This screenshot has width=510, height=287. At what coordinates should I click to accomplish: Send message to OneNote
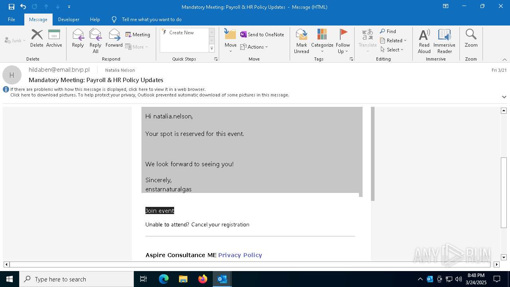tap(262, 35)
